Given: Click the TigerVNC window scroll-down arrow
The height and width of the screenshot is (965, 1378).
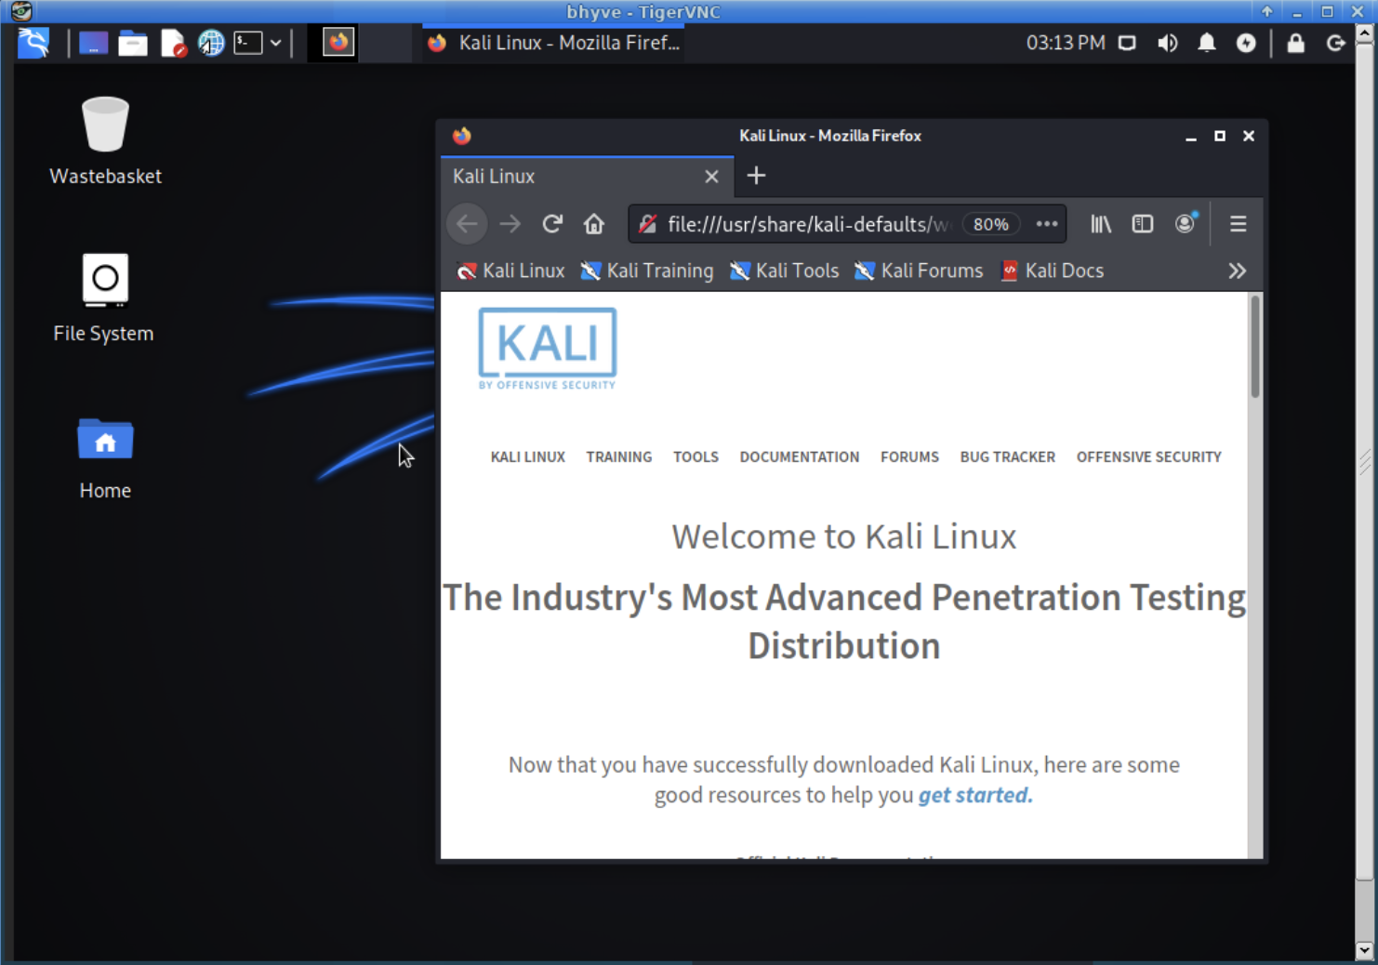Looking at the screenshot, I should point(1364,950).
